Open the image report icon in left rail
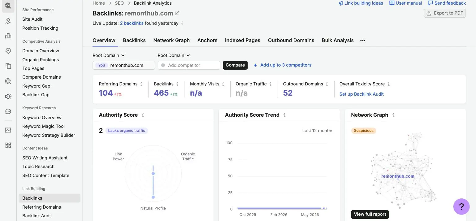 click(x=8, y=130)
